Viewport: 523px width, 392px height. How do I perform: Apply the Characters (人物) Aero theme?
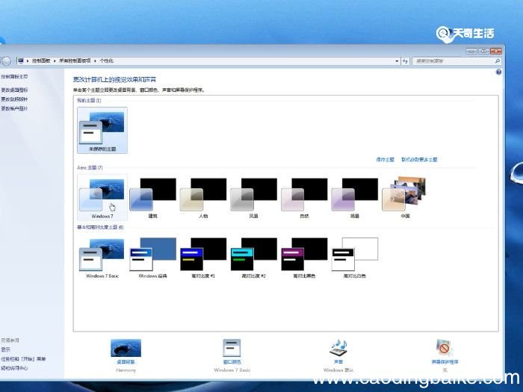click(x=203, y=198)
